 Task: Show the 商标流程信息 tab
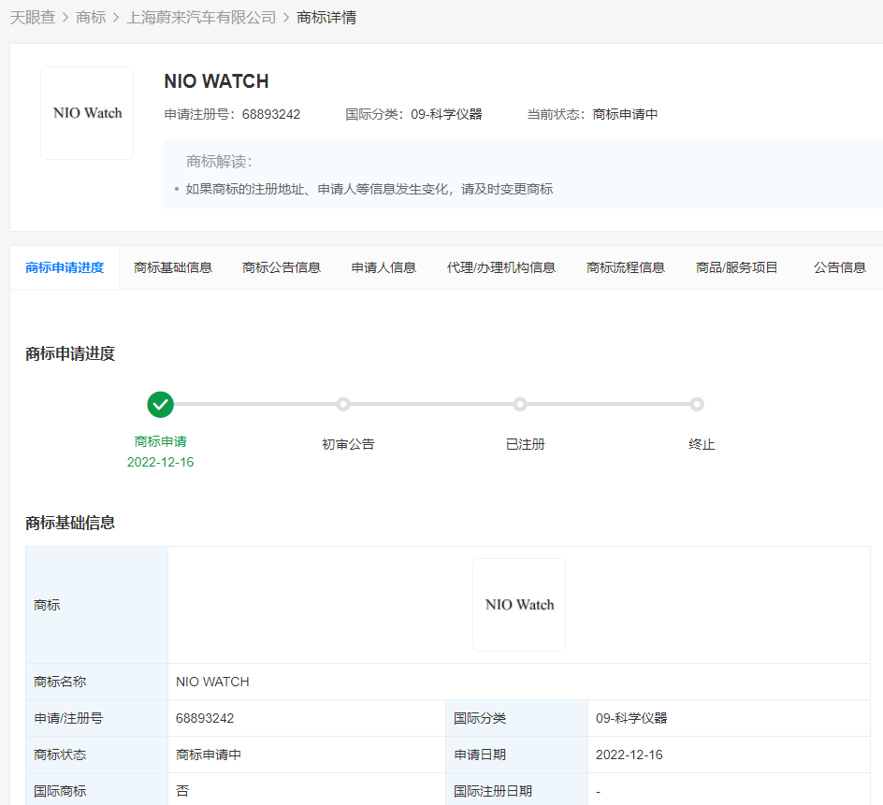point(626,267)
